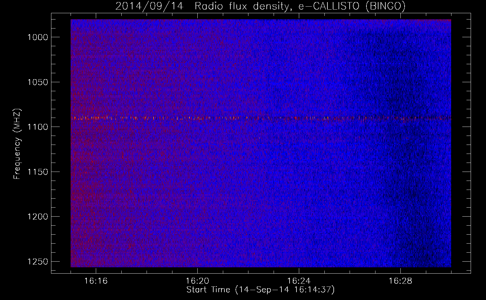Click the 1050 frequency tick label
486x300 pixels.
[38, 82]
